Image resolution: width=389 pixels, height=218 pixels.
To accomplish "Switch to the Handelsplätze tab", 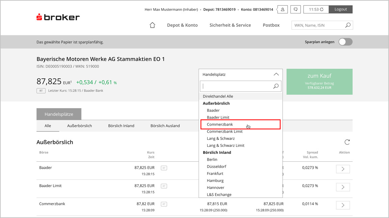I will [x=59, y=114].
